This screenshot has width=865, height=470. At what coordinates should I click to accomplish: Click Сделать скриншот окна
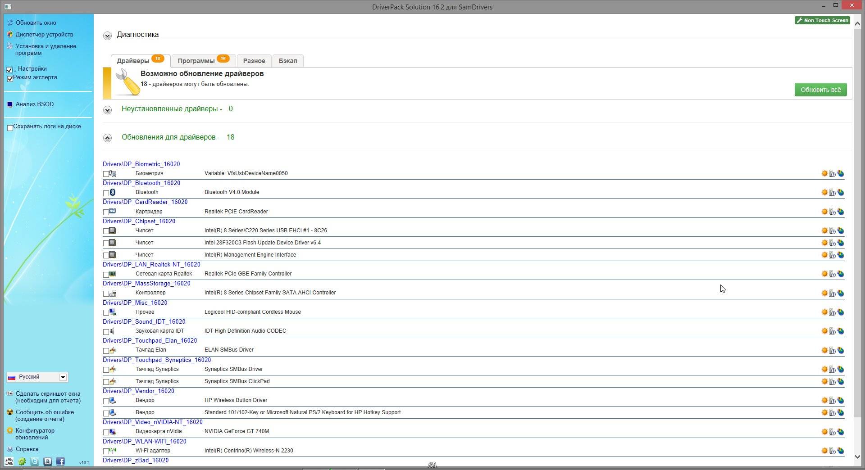click(48, 397)
